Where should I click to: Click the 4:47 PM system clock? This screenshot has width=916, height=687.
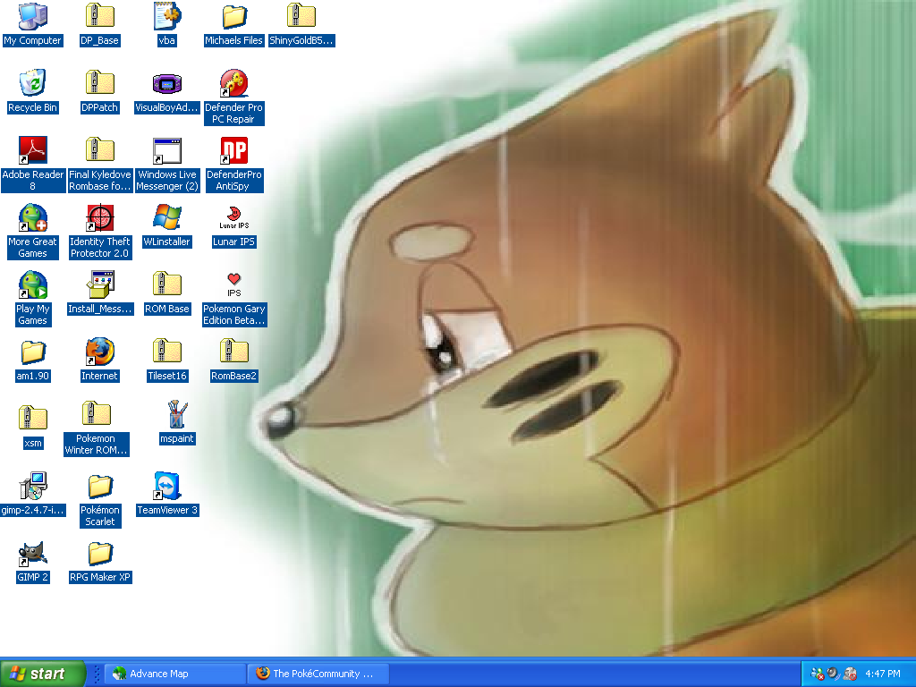[x=883, y=674]
